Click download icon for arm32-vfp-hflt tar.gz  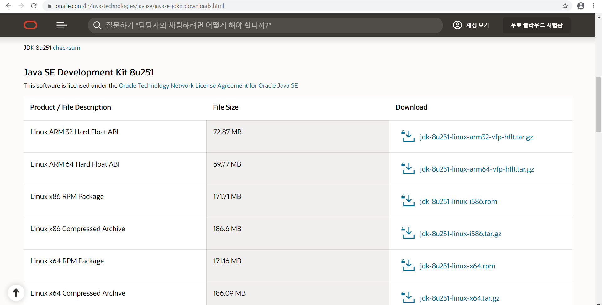pos(408,136)
